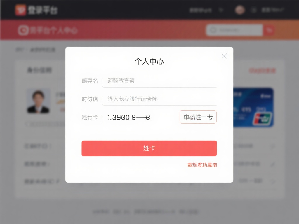299x224 pixels.
Task: Click the red 姓卡 submit button
Action: (149, 148)
